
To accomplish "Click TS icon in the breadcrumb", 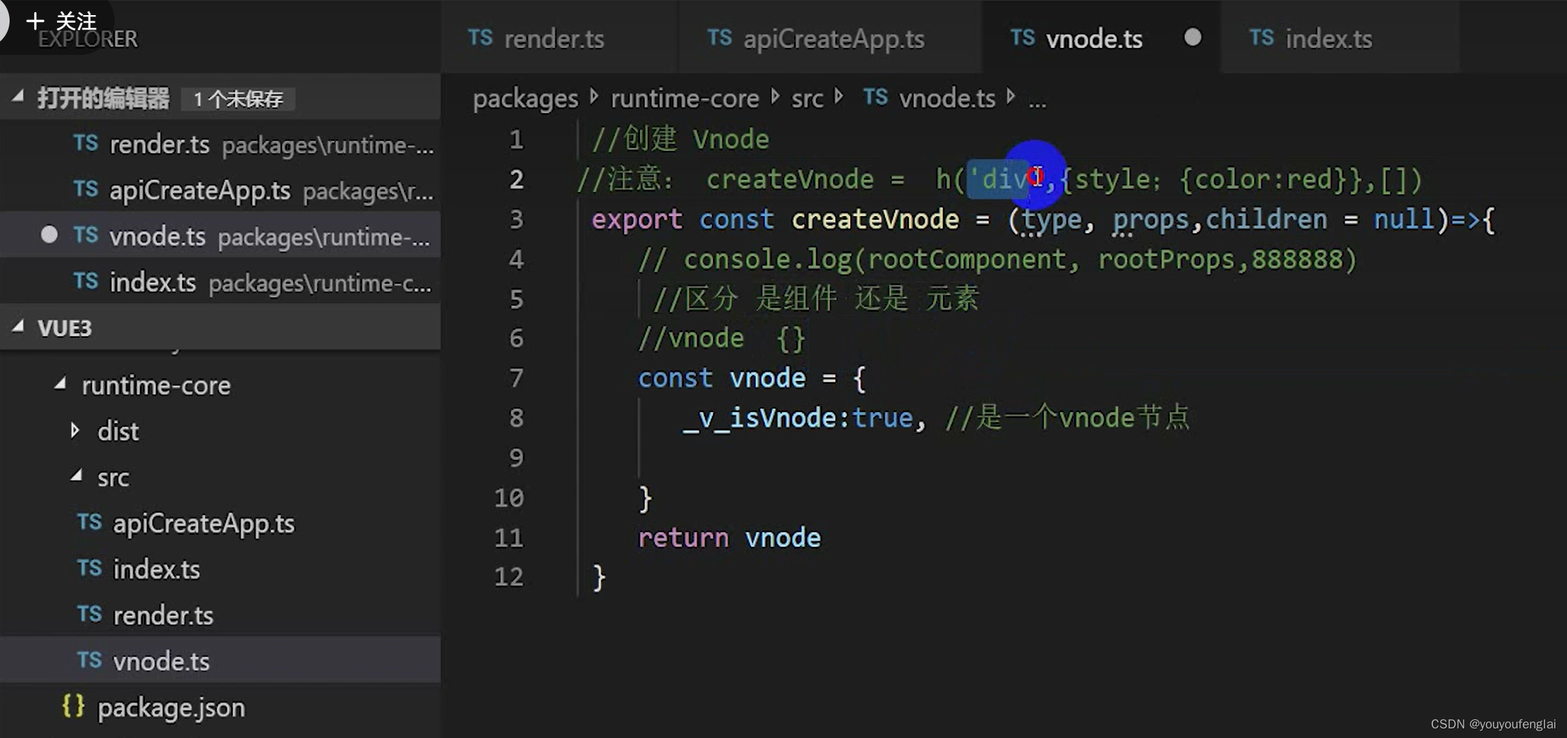I will pos(876,97).
